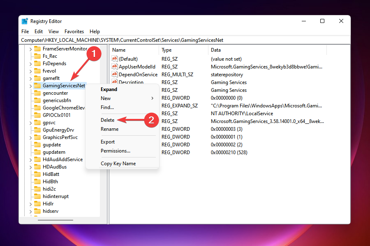Expand the Hidlr key

(x=30, y=204)
